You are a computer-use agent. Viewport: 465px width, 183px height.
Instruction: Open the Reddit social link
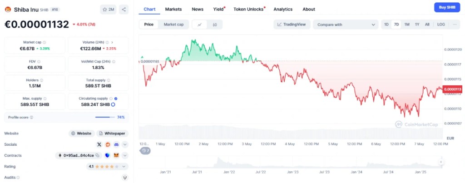pyautogui.click(x=108, y=144)
